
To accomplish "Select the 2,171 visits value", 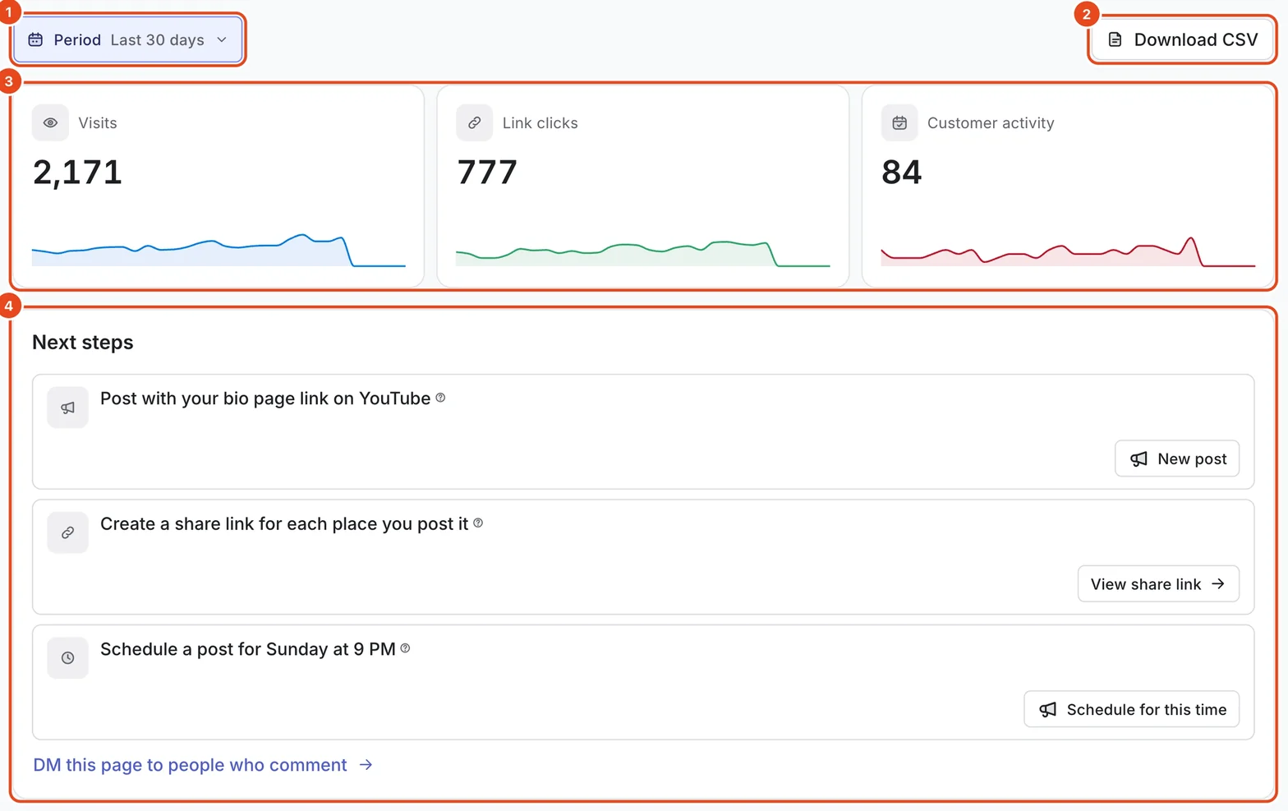I will tap(77, 172).
